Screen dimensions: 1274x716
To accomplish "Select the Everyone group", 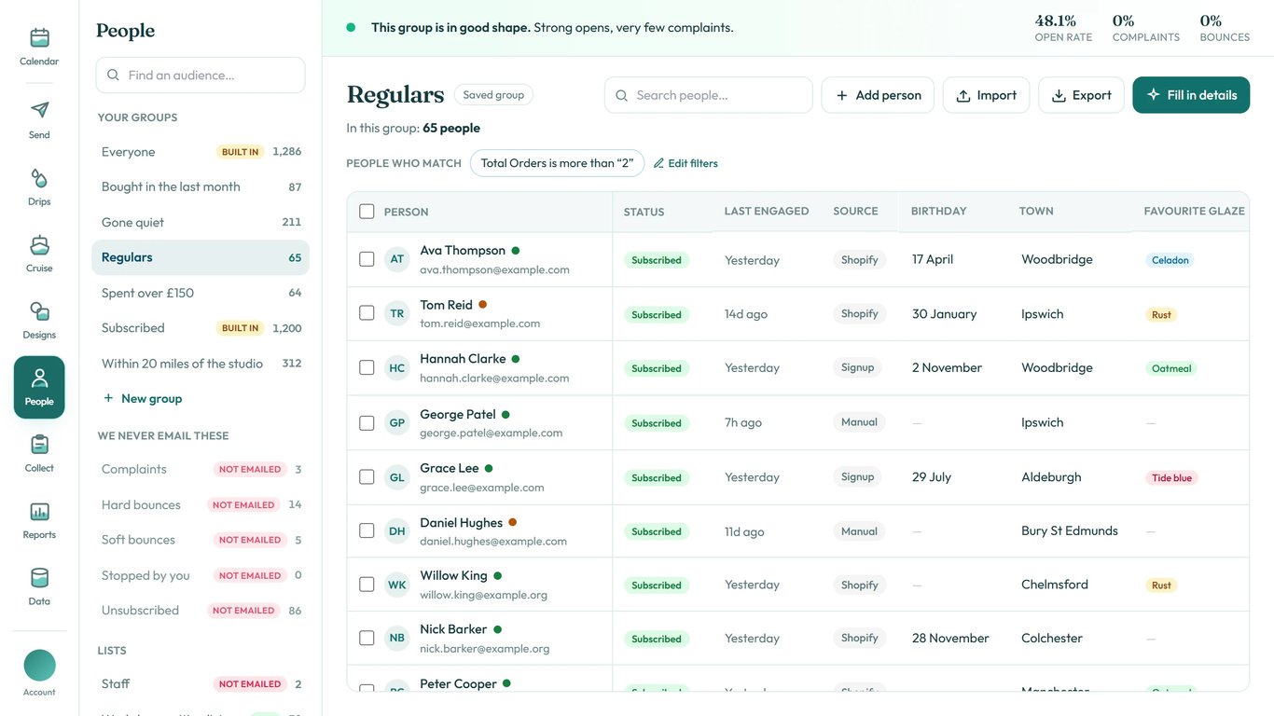I will click(201, 152).
